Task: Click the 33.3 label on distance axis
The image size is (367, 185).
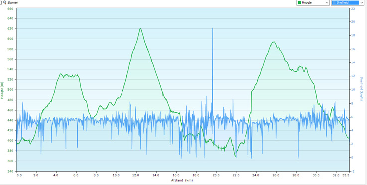Action: [x=346, y=175]
